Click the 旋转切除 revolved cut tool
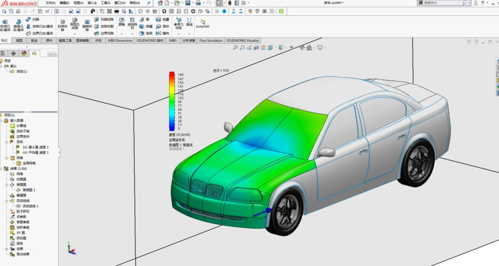499x266 pixels. click(x=87, y=25)
